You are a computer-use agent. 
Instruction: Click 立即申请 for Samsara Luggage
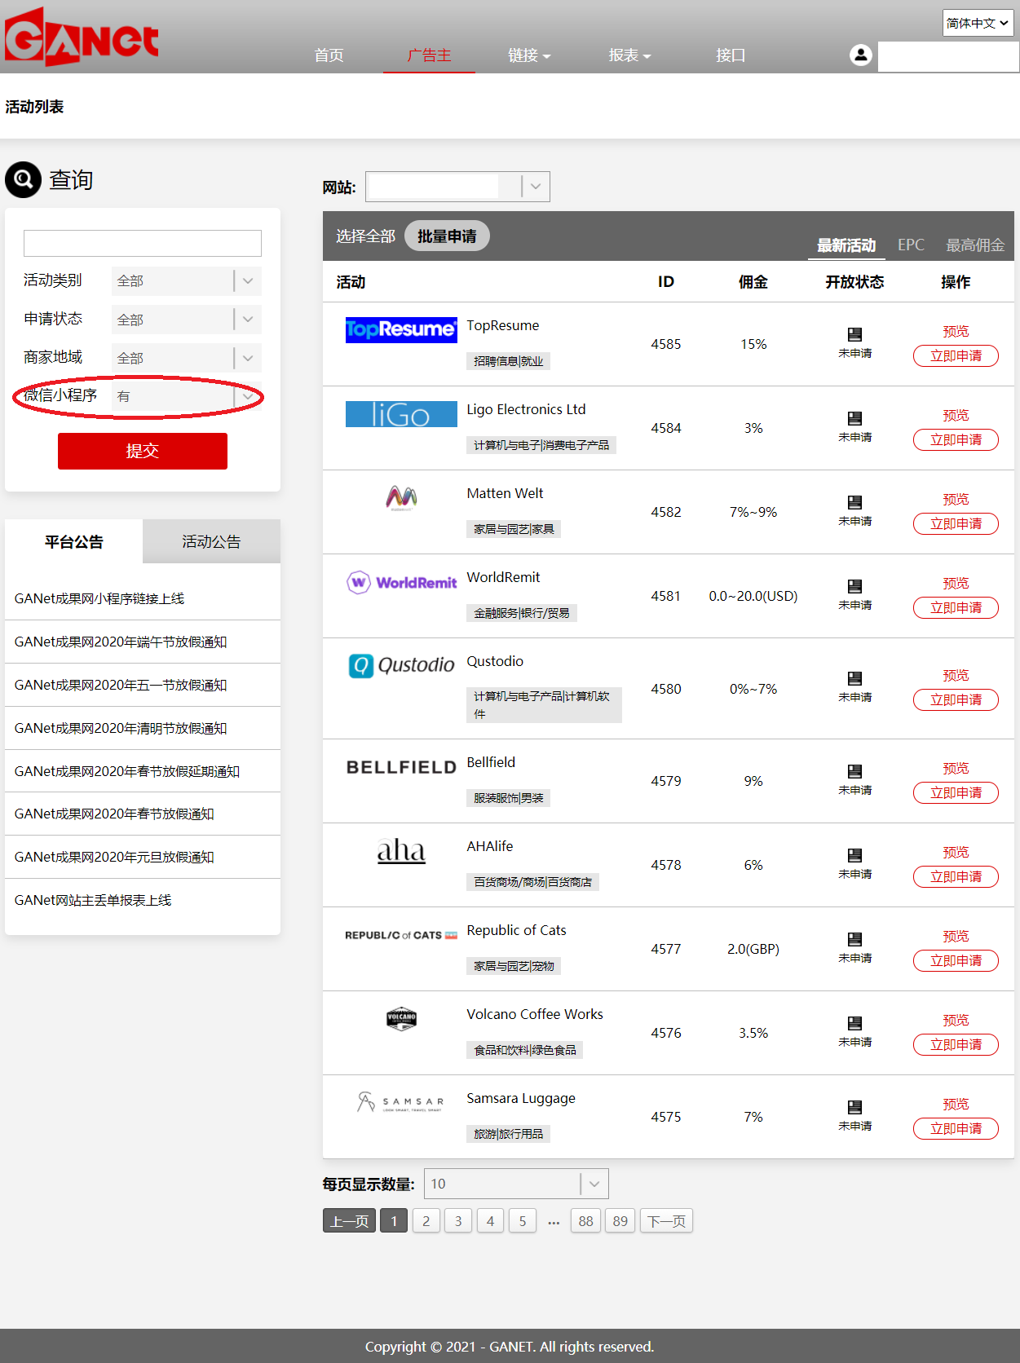pyautogui.click(x=956, y=1129)
